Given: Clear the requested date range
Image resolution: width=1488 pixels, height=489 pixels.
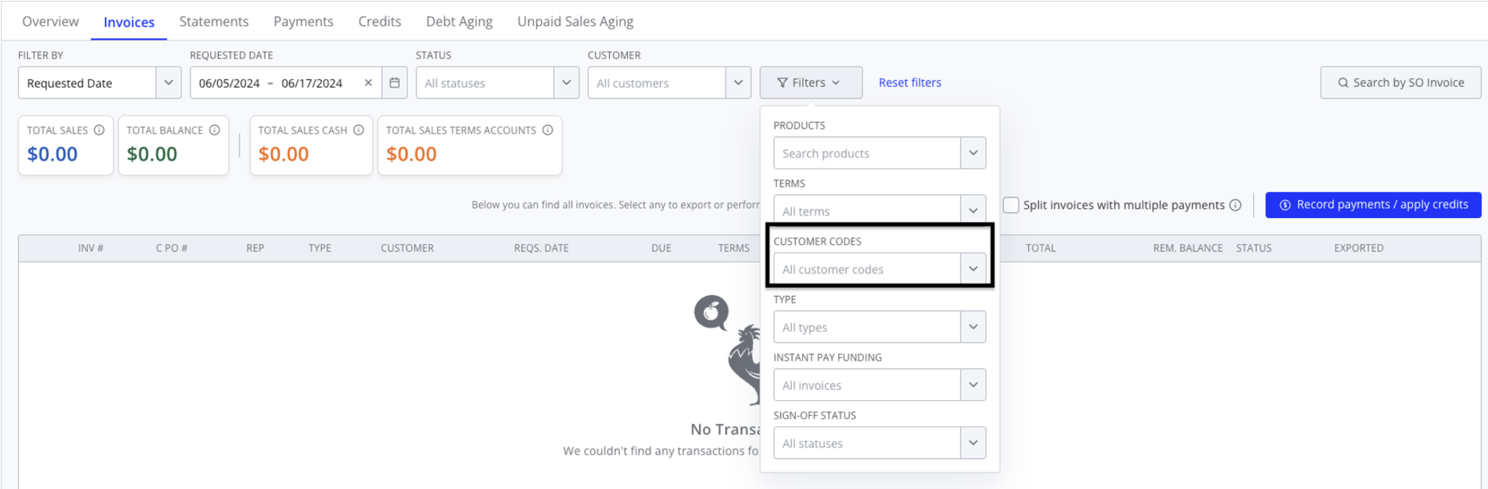Looking at the screenshot, I should point(368,82).
